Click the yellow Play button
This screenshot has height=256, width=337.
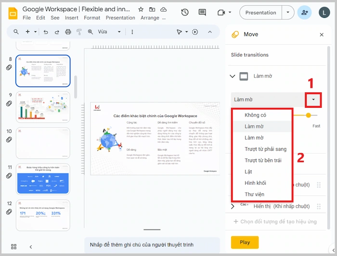click(245, 242)
